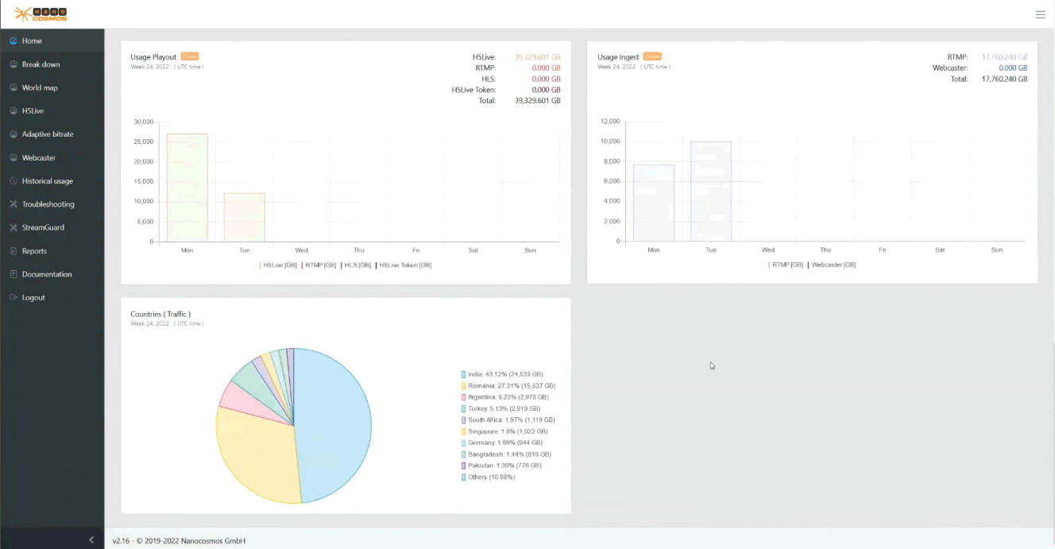This screenshot has width=1055, height=549.
Task: Select the Break down icon in the sidebar
Action: pyautogui.click(x=14, y=64)
